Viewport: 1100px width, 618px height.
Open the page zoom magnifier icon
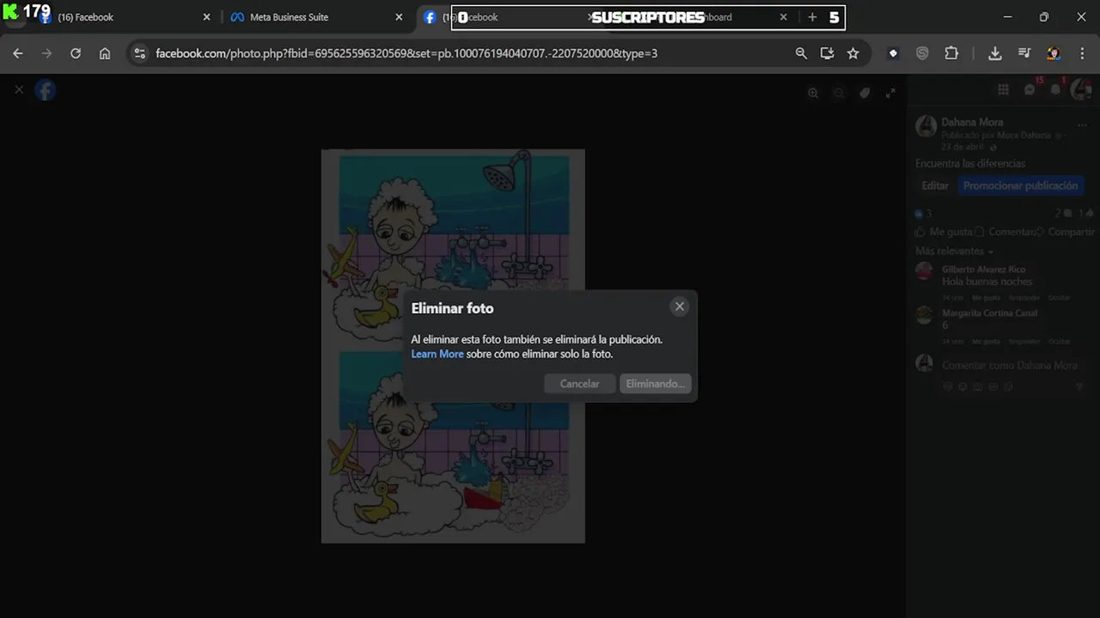[801, 53]
